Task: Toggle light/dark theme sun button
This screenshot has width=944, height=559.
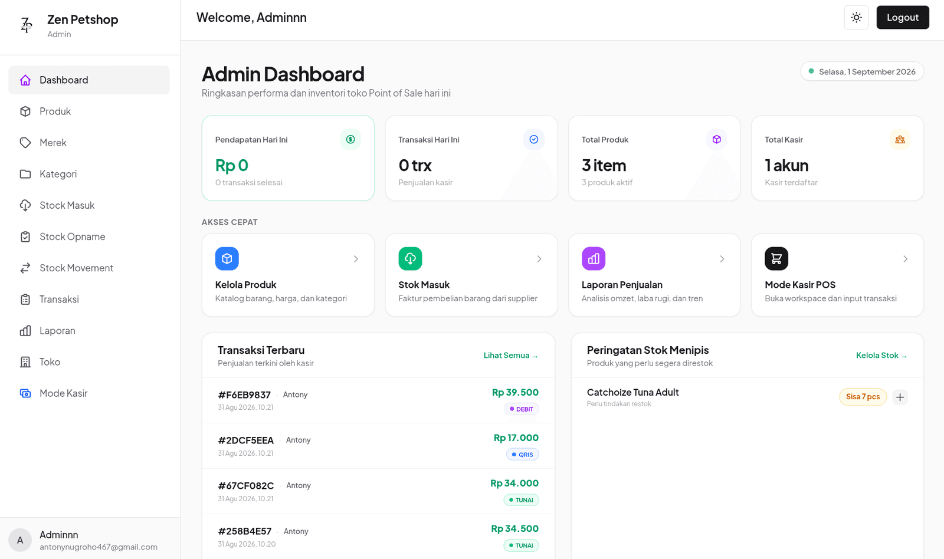Action: pos(857,18)
